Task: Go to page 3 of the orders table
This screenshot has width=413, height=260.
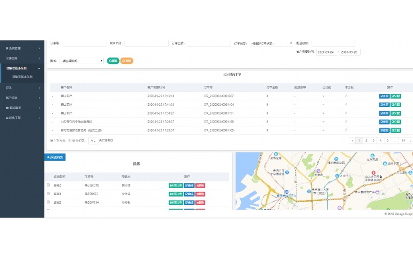Action: 373,140
